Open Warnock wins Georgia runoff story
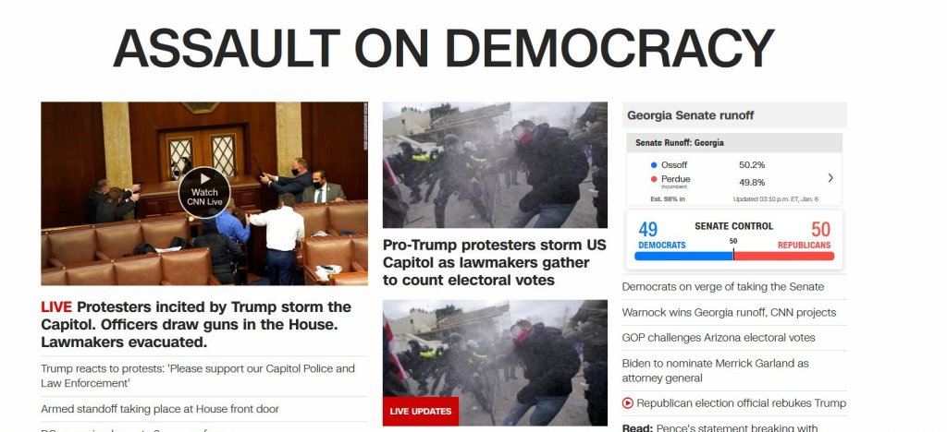Screen dimensions: 947x432 pyautogui.click(x=729, y=312)
